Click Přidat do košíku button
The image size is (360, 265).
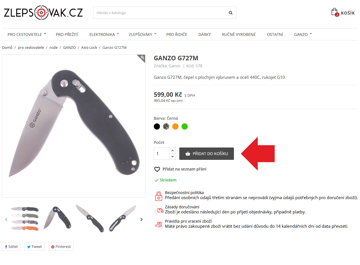206,154
